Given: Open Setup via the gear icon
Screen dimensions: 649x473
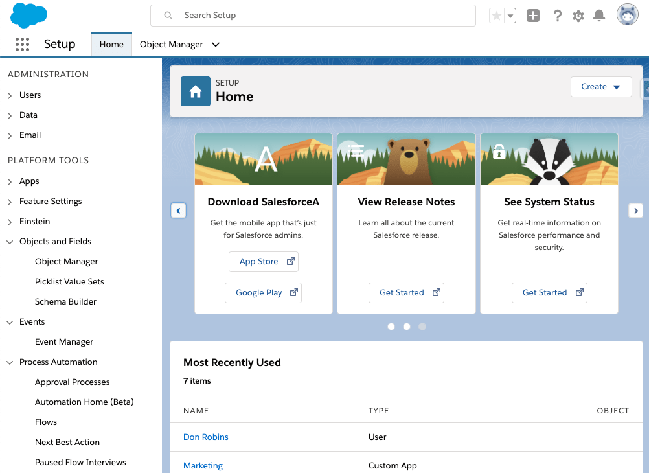Looking at the screenshot, I should pyautogui.click(x=578, y=16).
